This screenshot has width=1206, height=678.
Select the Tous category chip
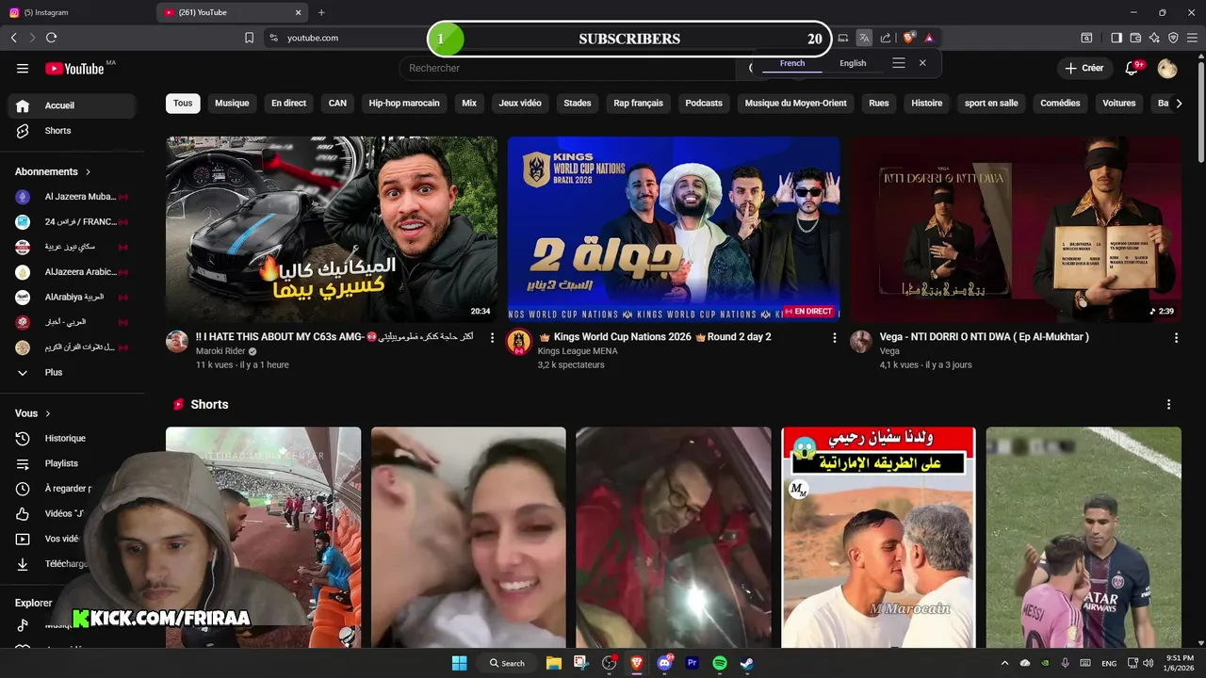pyautogui.click(x=183, y=104)
